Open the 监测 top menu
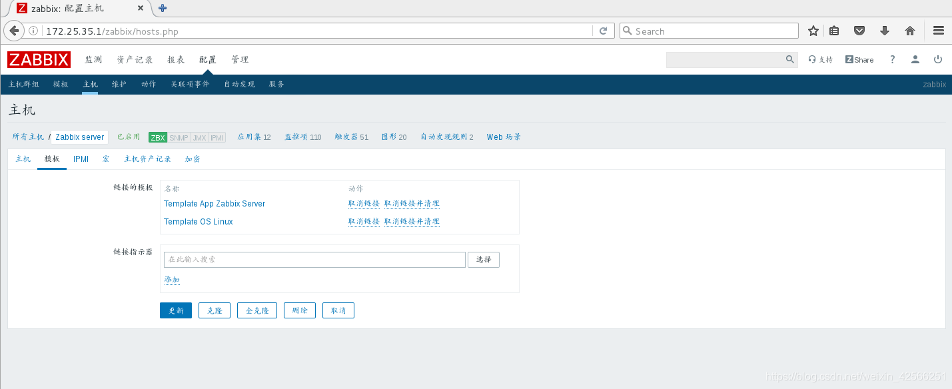Image resolution: width=952 pixels, height=389 pixels. tap(93, 59)
